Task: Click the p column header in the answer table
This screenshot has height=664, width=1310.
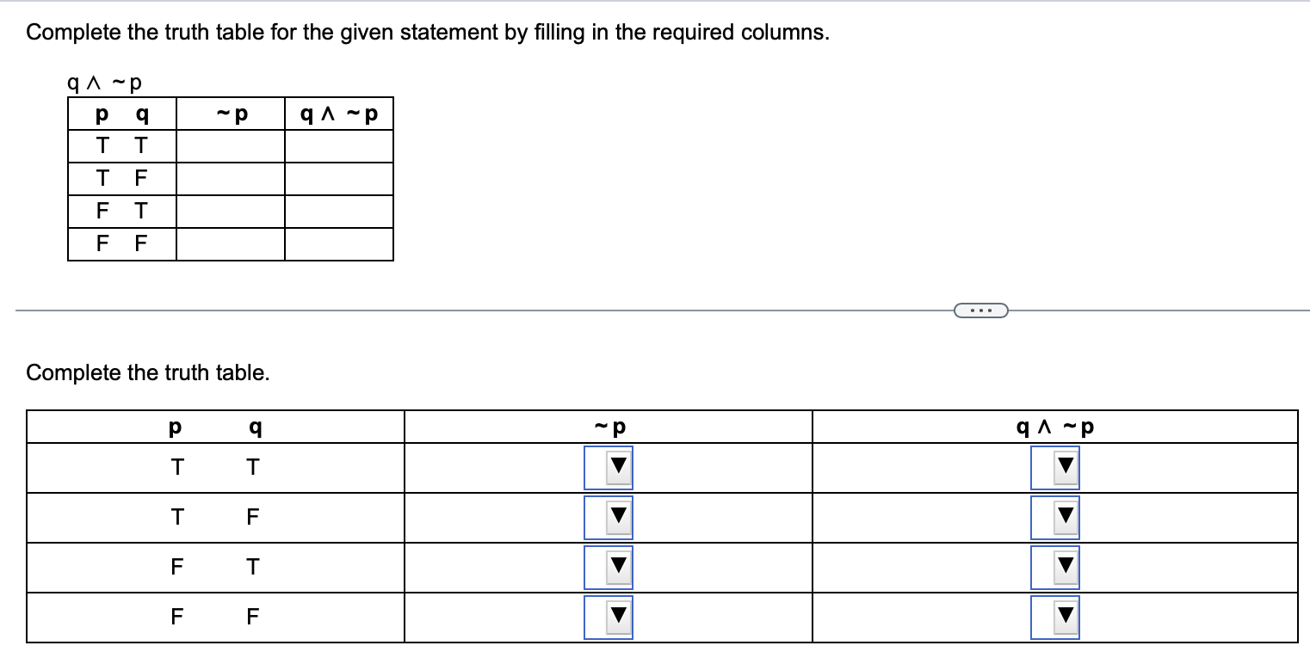Action: point(176,425)
